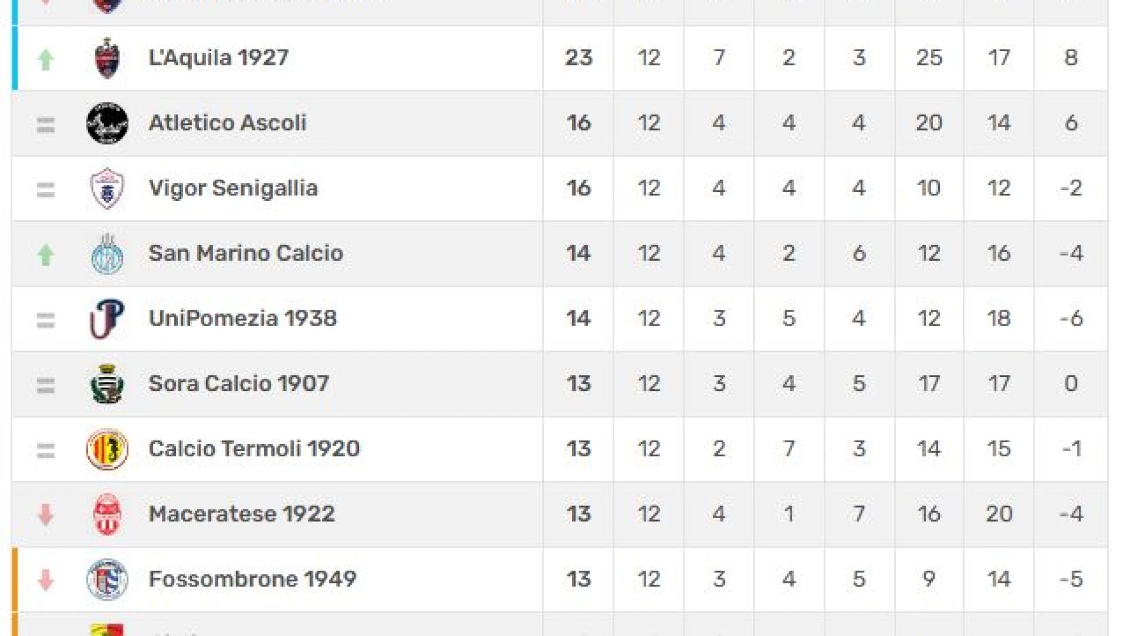Click the San Marino Calcio crest

tap(107, 254)
